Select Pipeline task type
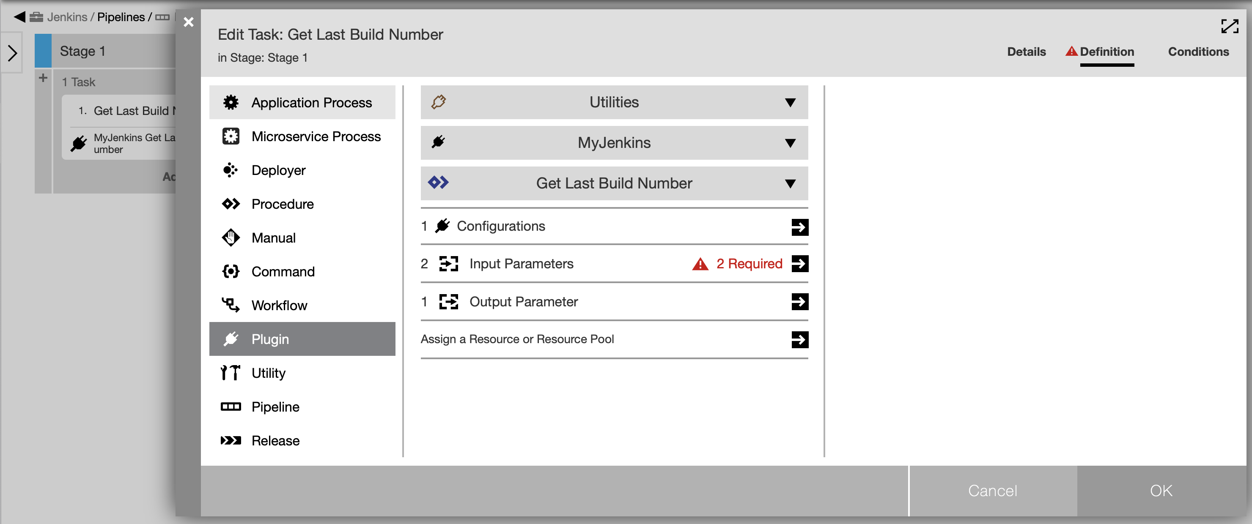Screen dimensions: 1252x524 (302, 407)
